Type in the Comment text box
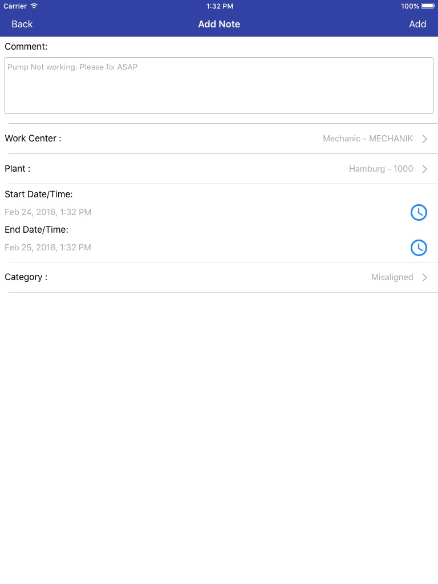The width and height of the screenshot is (438, 584). [x=219, y=86]
